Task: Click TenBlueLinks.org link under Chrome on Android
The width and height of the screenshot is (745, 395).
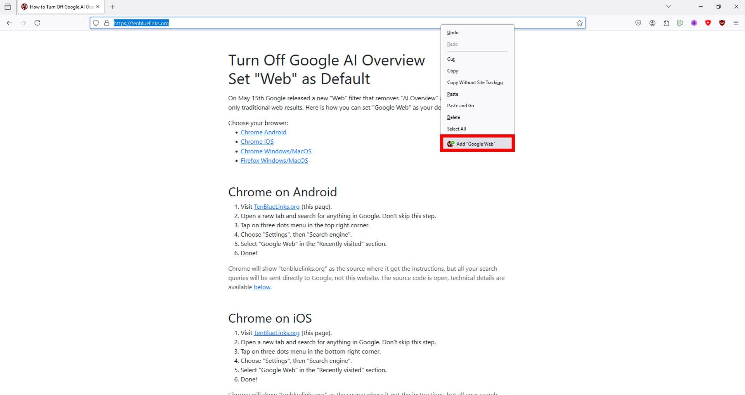Action: (x=277, y=207)
